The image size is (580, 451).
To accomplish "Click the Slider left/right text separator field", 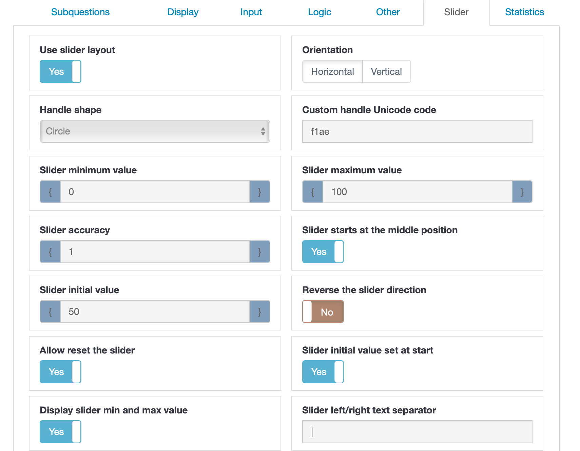I will pos(417,432).
